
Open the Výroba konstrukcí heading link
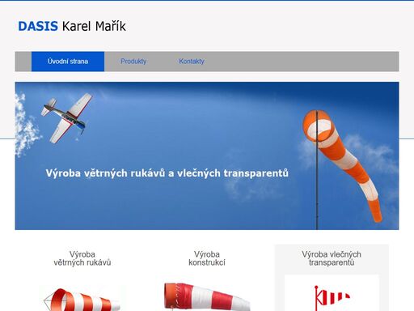tap(207, 258)
